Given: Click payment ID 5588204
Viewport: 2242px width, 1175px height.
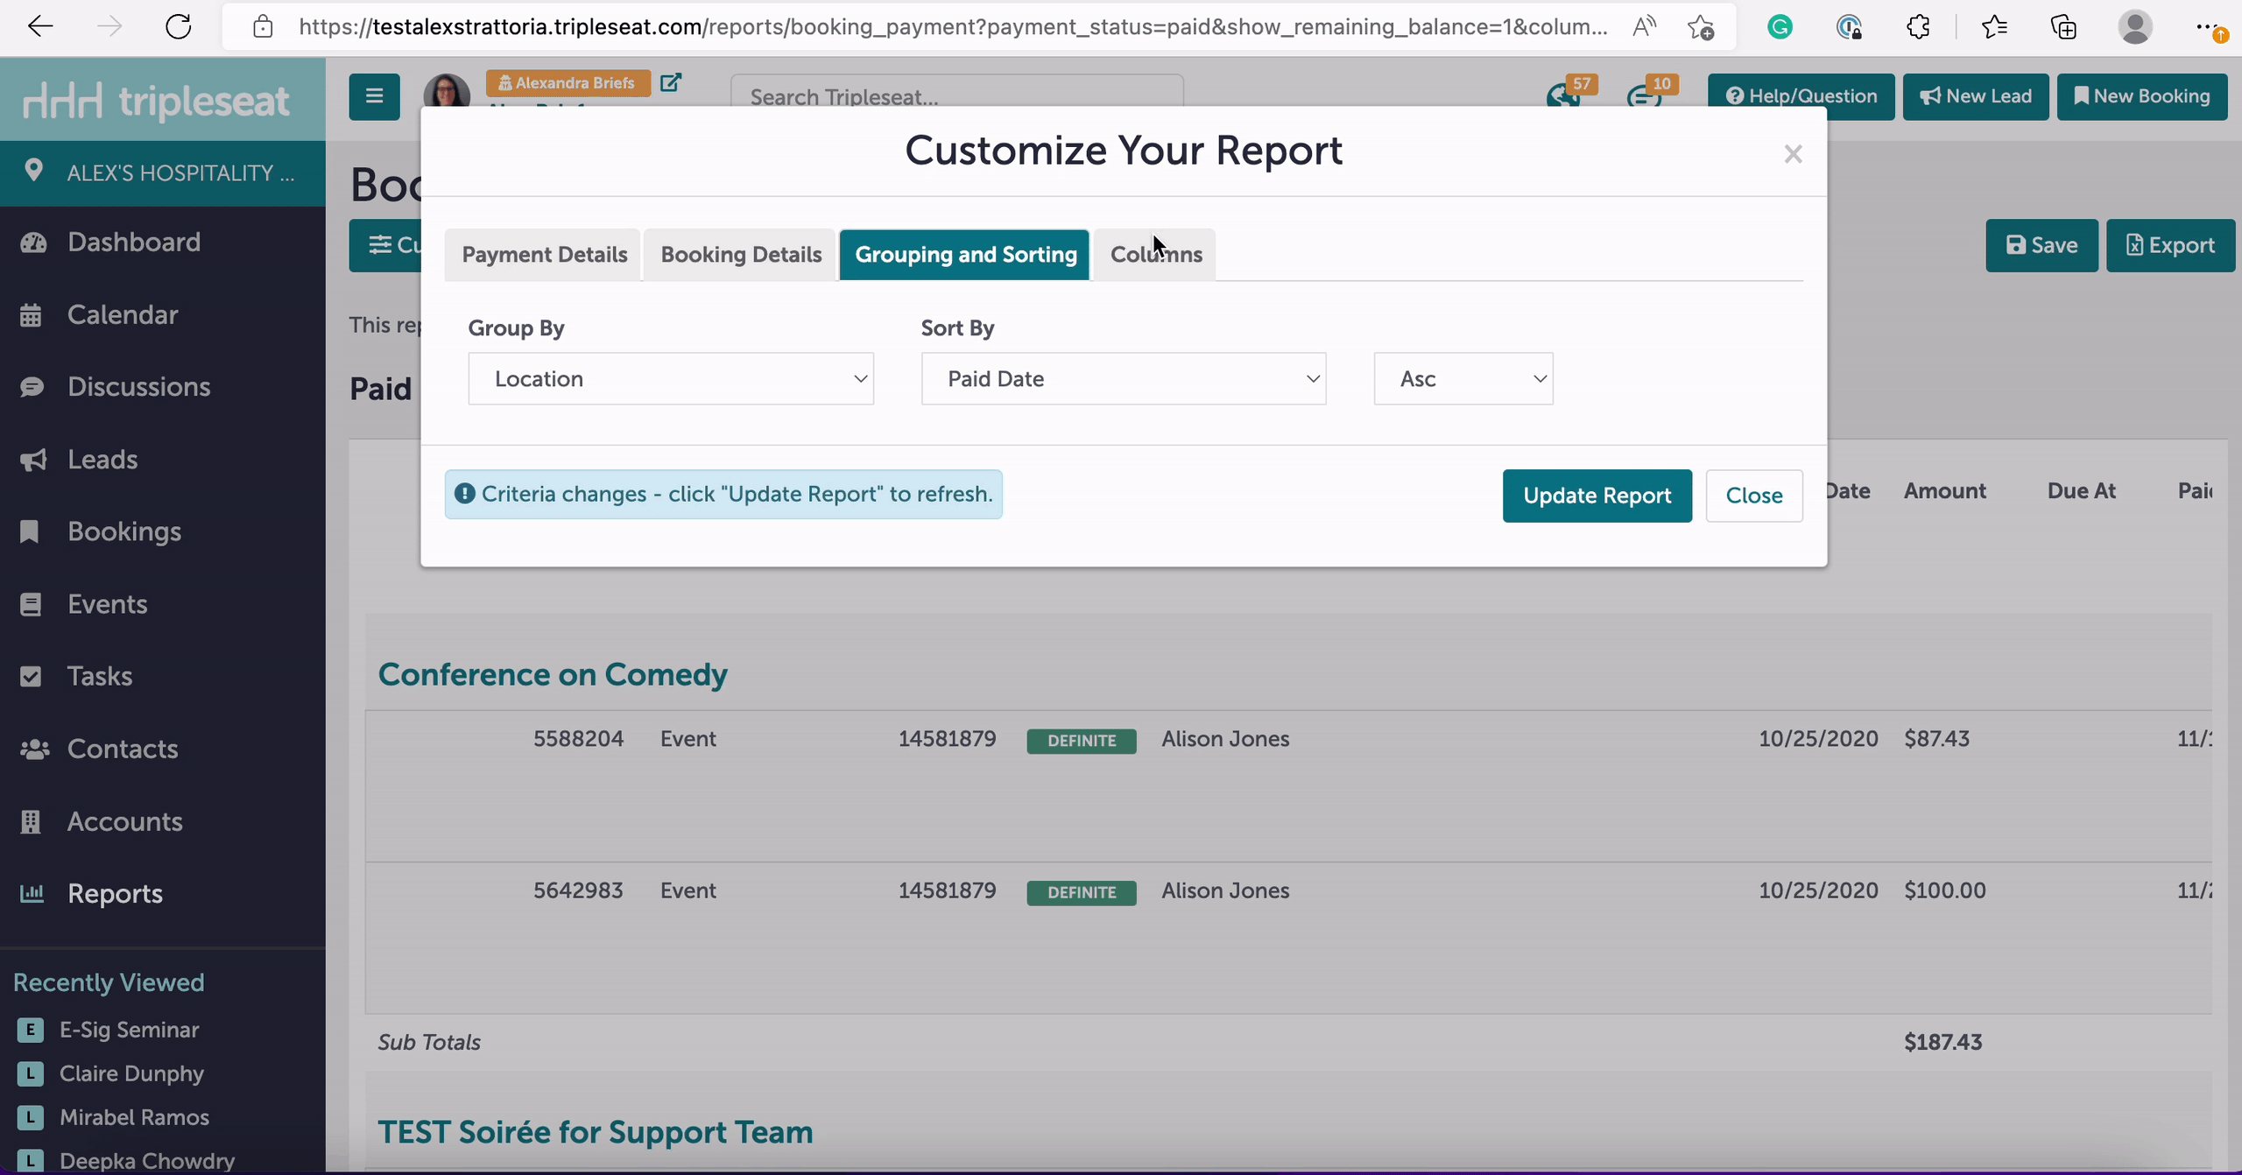Looking at the screenshot, I should 578,739.
